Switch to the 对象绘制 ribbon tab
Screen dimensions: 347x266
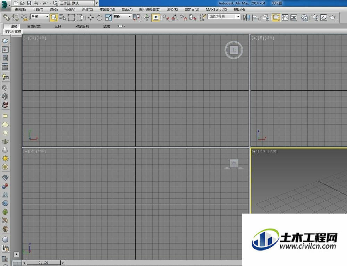click(x=82, y=26)
